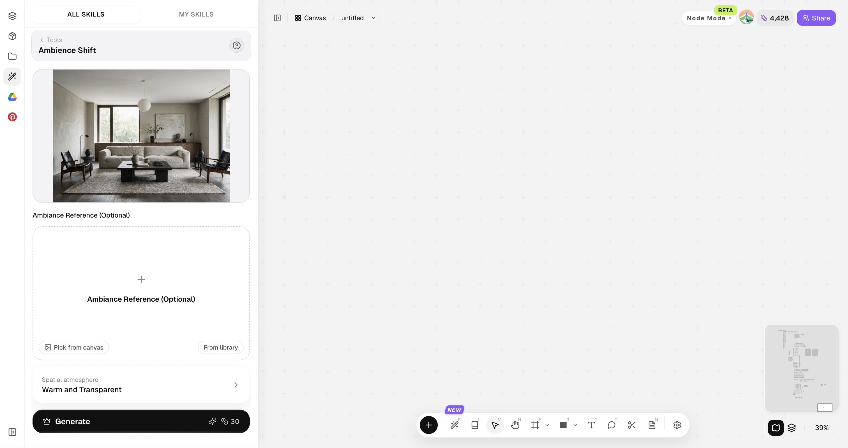This screenshot has height=448, width=848.
Task: Expand the untitled project dropdown
Action: coord(373,18)
